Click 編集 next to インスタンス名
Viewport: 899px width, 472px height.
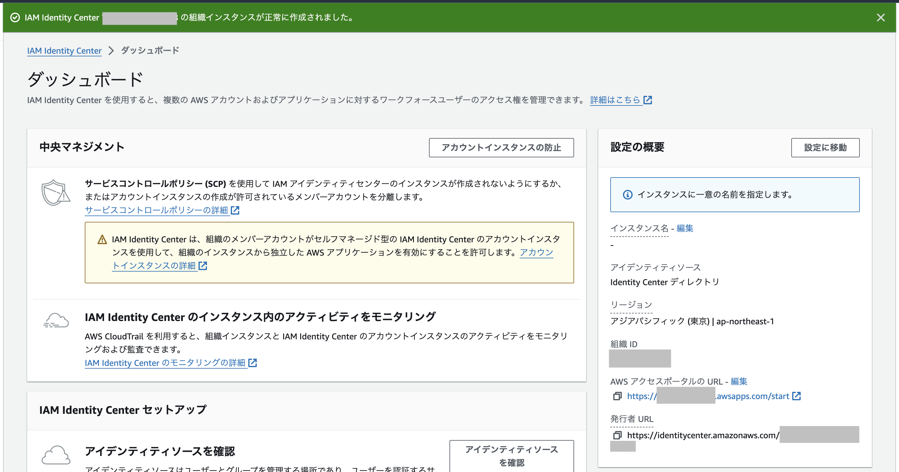pos(685,228)
